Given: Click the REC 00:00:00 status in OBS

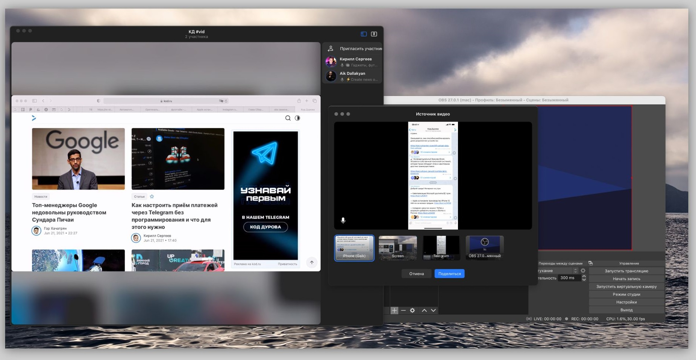Looking at the screenshot, I should 581,319.
